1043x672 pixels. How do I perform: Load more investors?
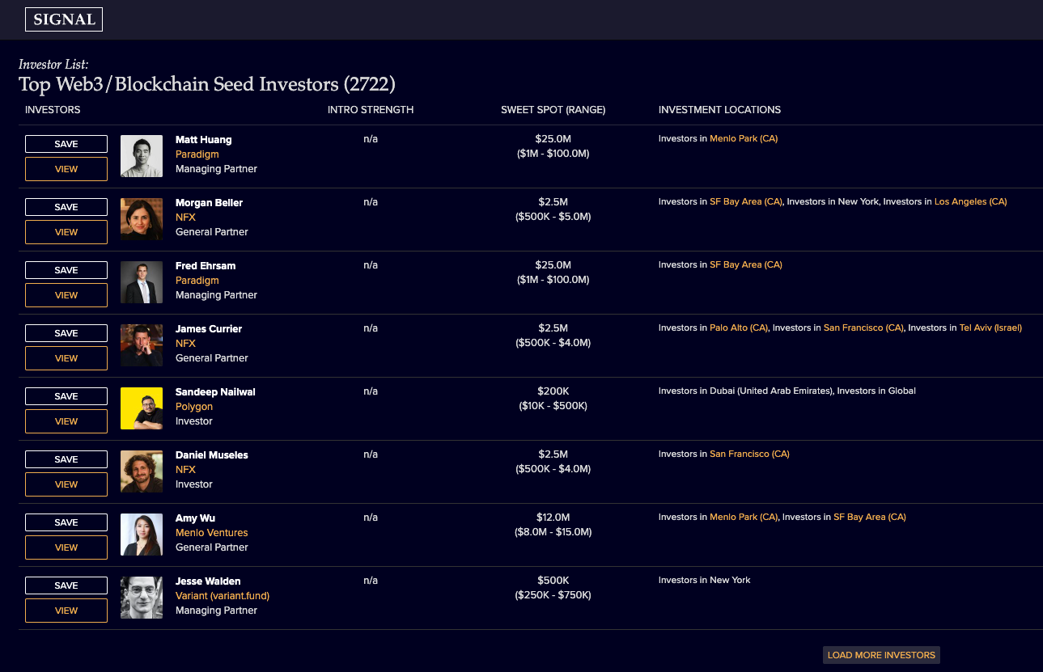[x=881, y=655]
